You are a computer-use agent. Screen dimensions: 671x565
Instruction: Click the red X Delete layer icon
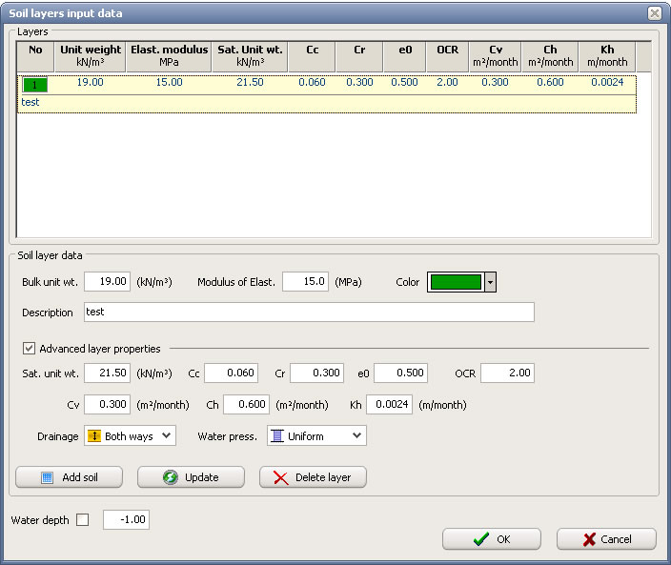(x=281, y=477)
